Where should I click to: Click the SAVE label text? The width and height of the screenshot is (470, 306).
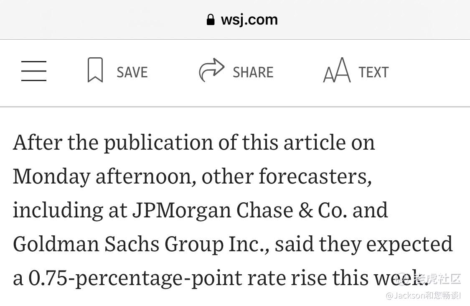pos(132,72)
